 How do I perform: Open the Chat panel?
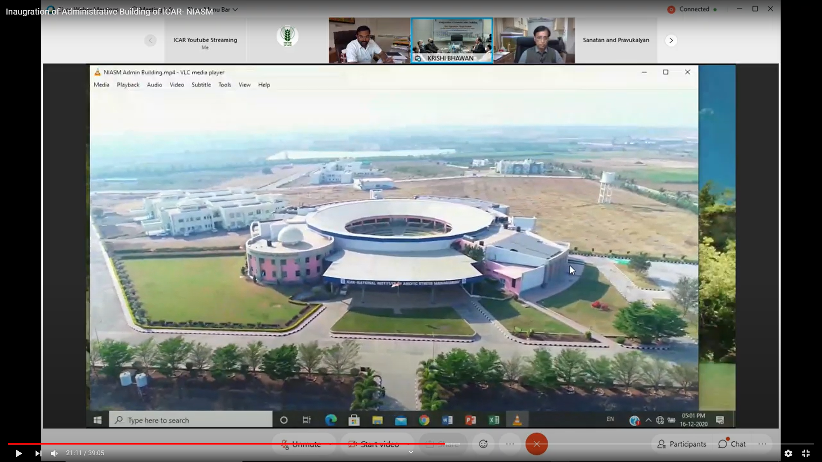point(732,444)
